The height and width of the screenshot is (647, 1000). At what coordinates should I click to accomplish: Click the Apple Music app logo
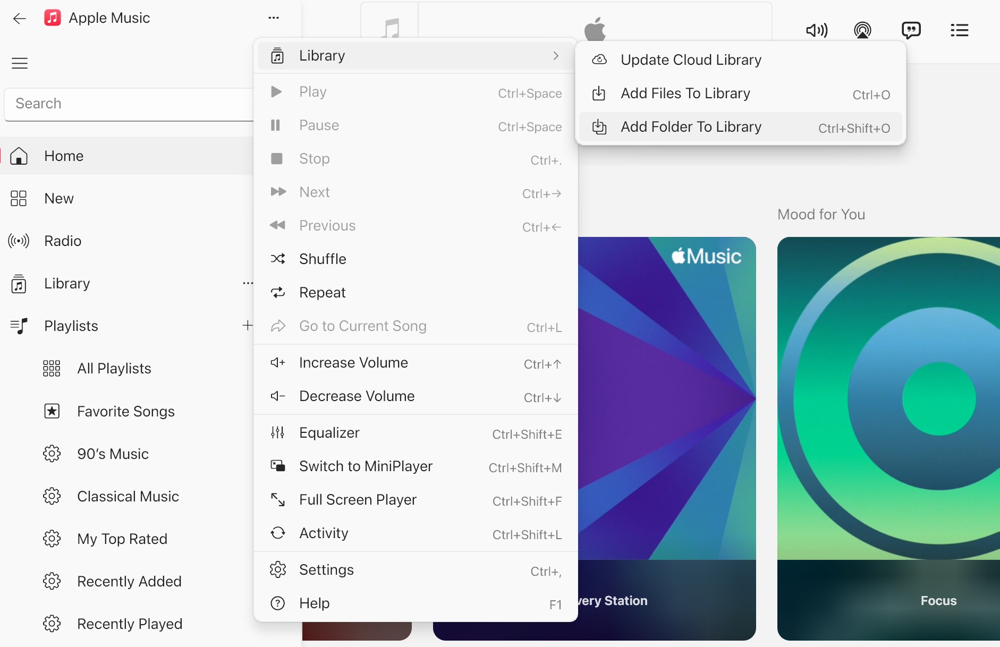[x=52, y=18]
